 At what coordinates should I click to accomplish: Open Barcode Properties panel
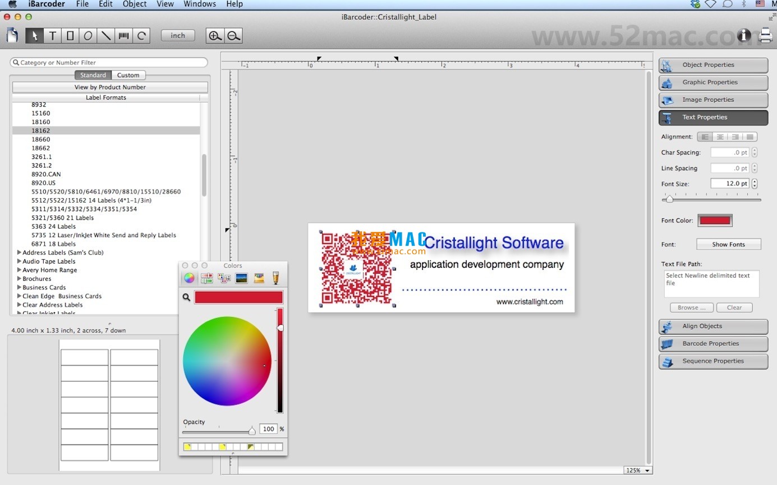click(x=713, y=344)
